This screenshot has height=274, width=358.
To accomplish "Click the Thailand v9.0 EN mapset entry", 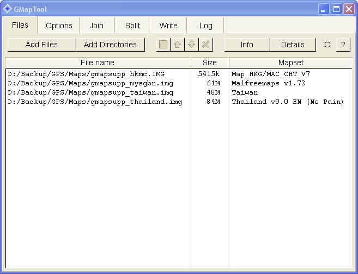I will 288,102.
